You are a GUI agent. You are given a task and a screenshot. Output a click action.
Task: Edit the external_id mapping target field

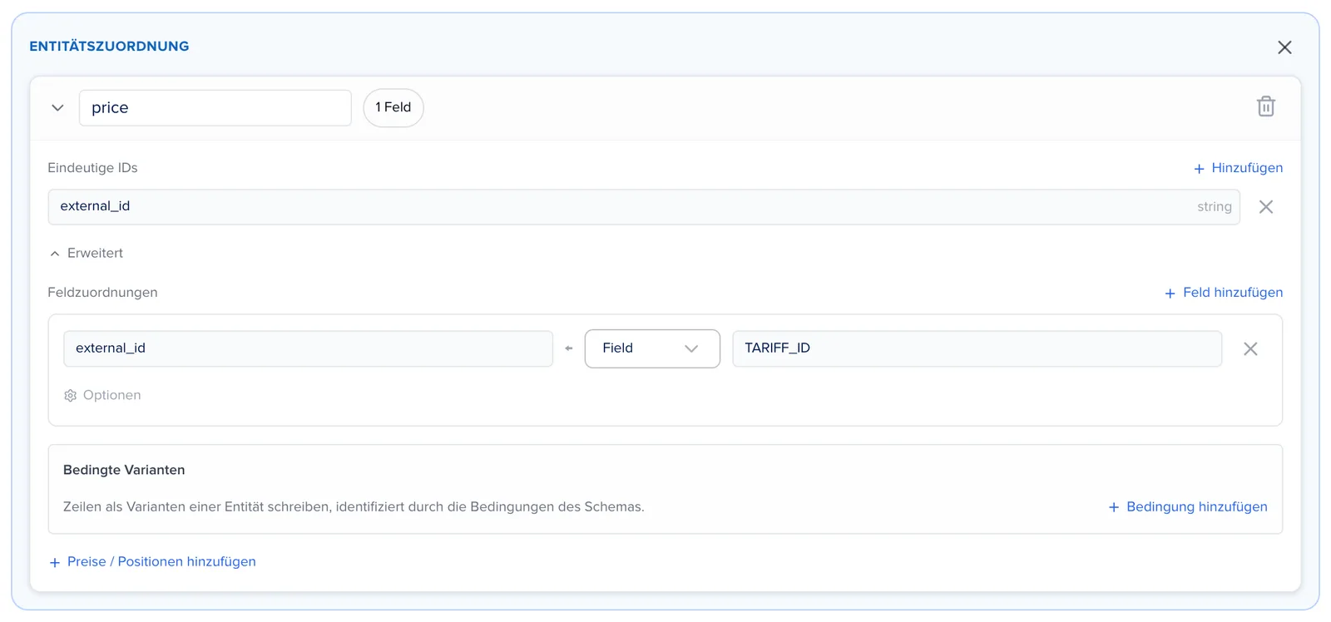[308, 348]
